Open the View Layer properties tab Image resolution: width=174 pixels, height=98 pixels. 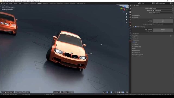(130, 17)
